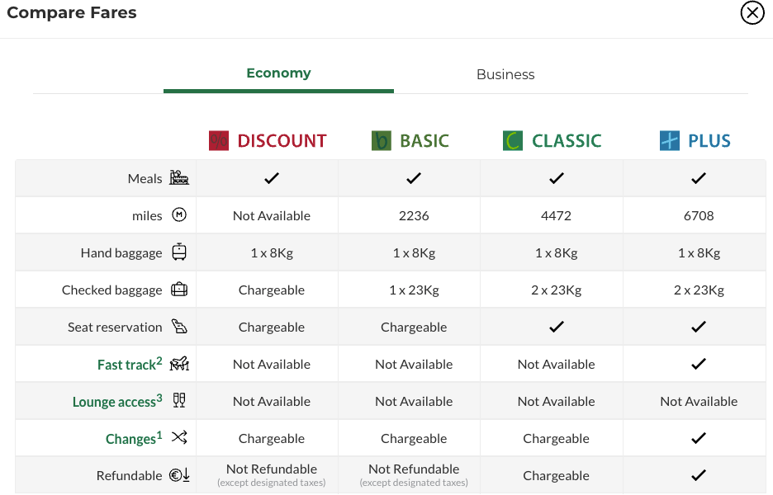
Task: Click the Fast track icon
Action: click(x=179, y=364)
